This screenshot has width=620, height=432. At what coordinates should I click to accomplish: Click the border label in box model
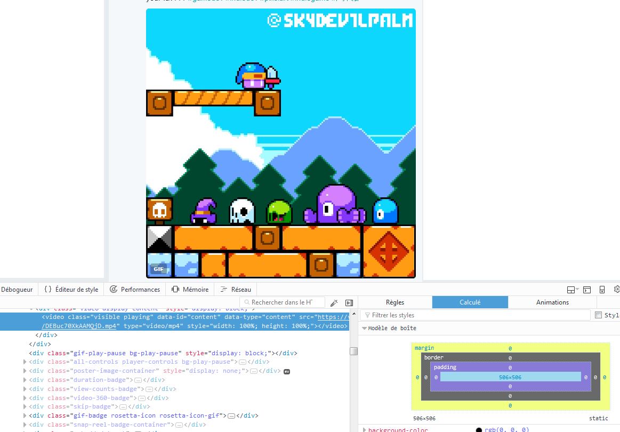point(434,358)
